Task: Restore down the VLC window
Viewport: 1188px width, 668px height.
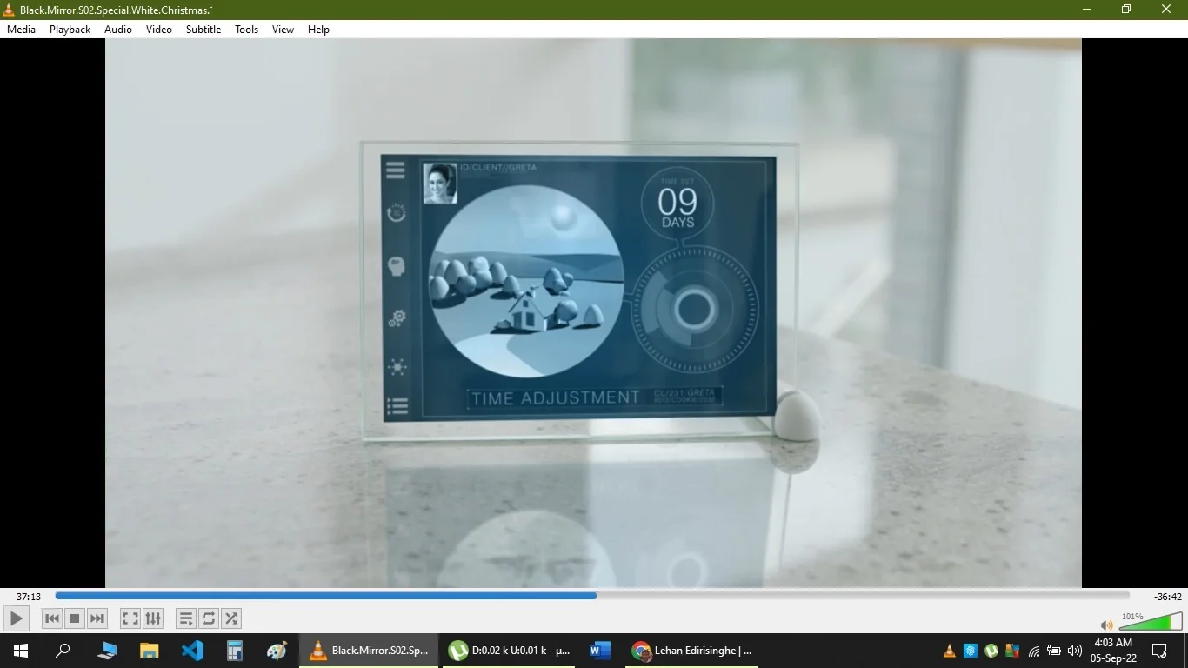Action: point(1126,10)
